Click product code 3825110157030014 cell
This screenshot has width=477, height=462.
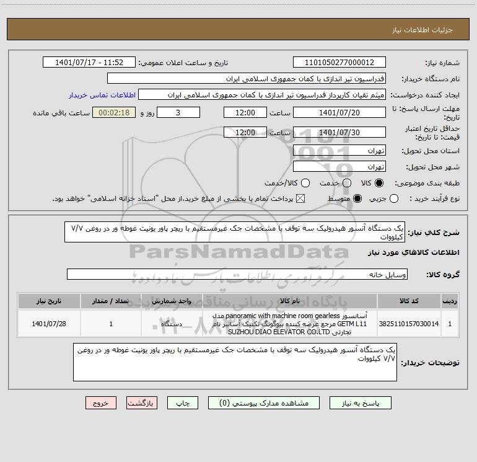click(x=409, y=324)
